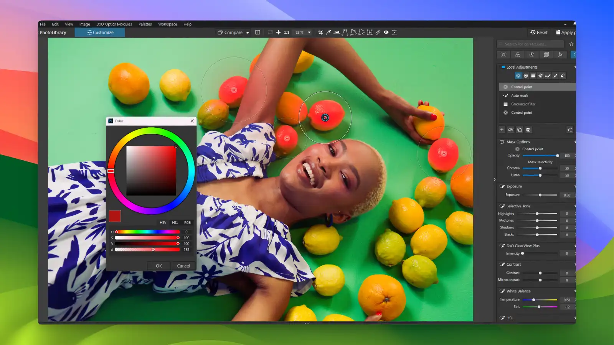Expand the HSL section
Viewport: 614px width, 345px height.
click(510, 318)
